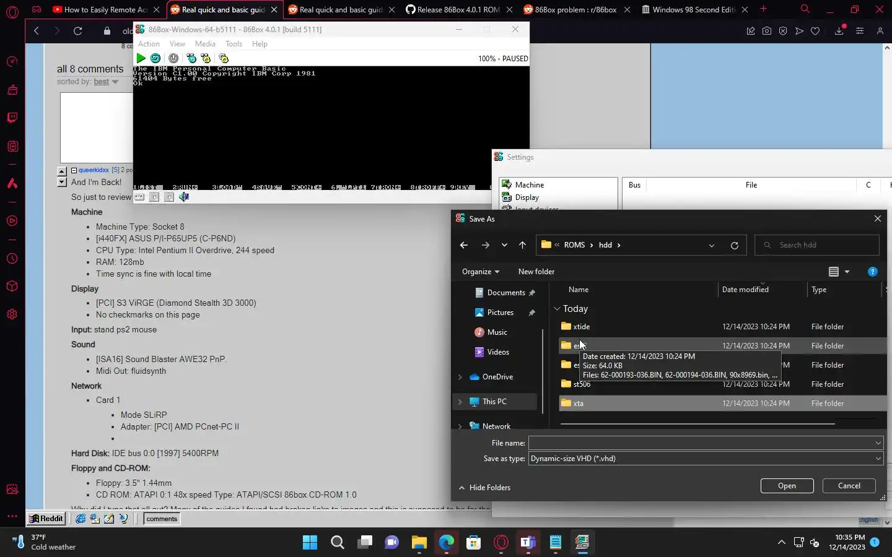The height and width of the screenshot is (557, 892).
Task: Upvote the queerkidxx comment
Action: [x=62, y=171]
